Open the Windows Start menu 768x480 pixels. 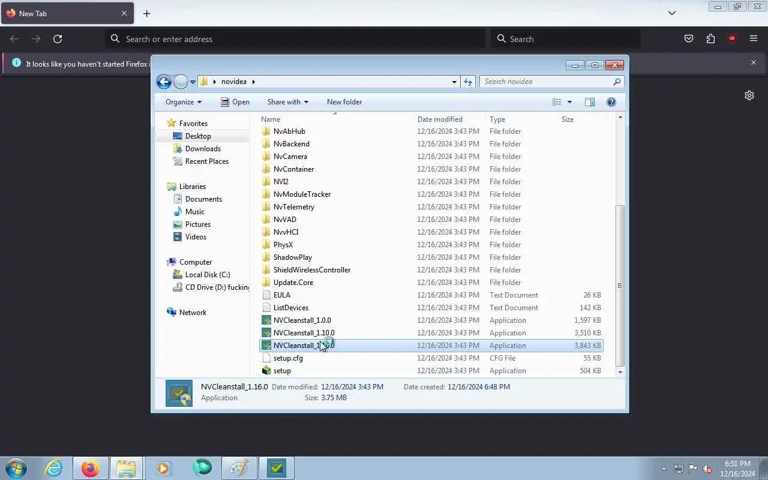click(16, 468)
